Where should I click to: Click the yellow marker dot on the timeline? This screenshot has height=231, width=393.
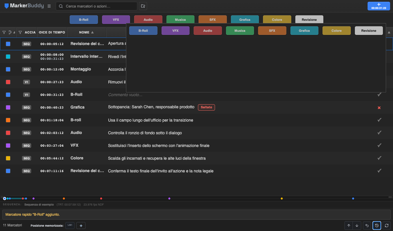pyautogui.click(x=282, y=198)
